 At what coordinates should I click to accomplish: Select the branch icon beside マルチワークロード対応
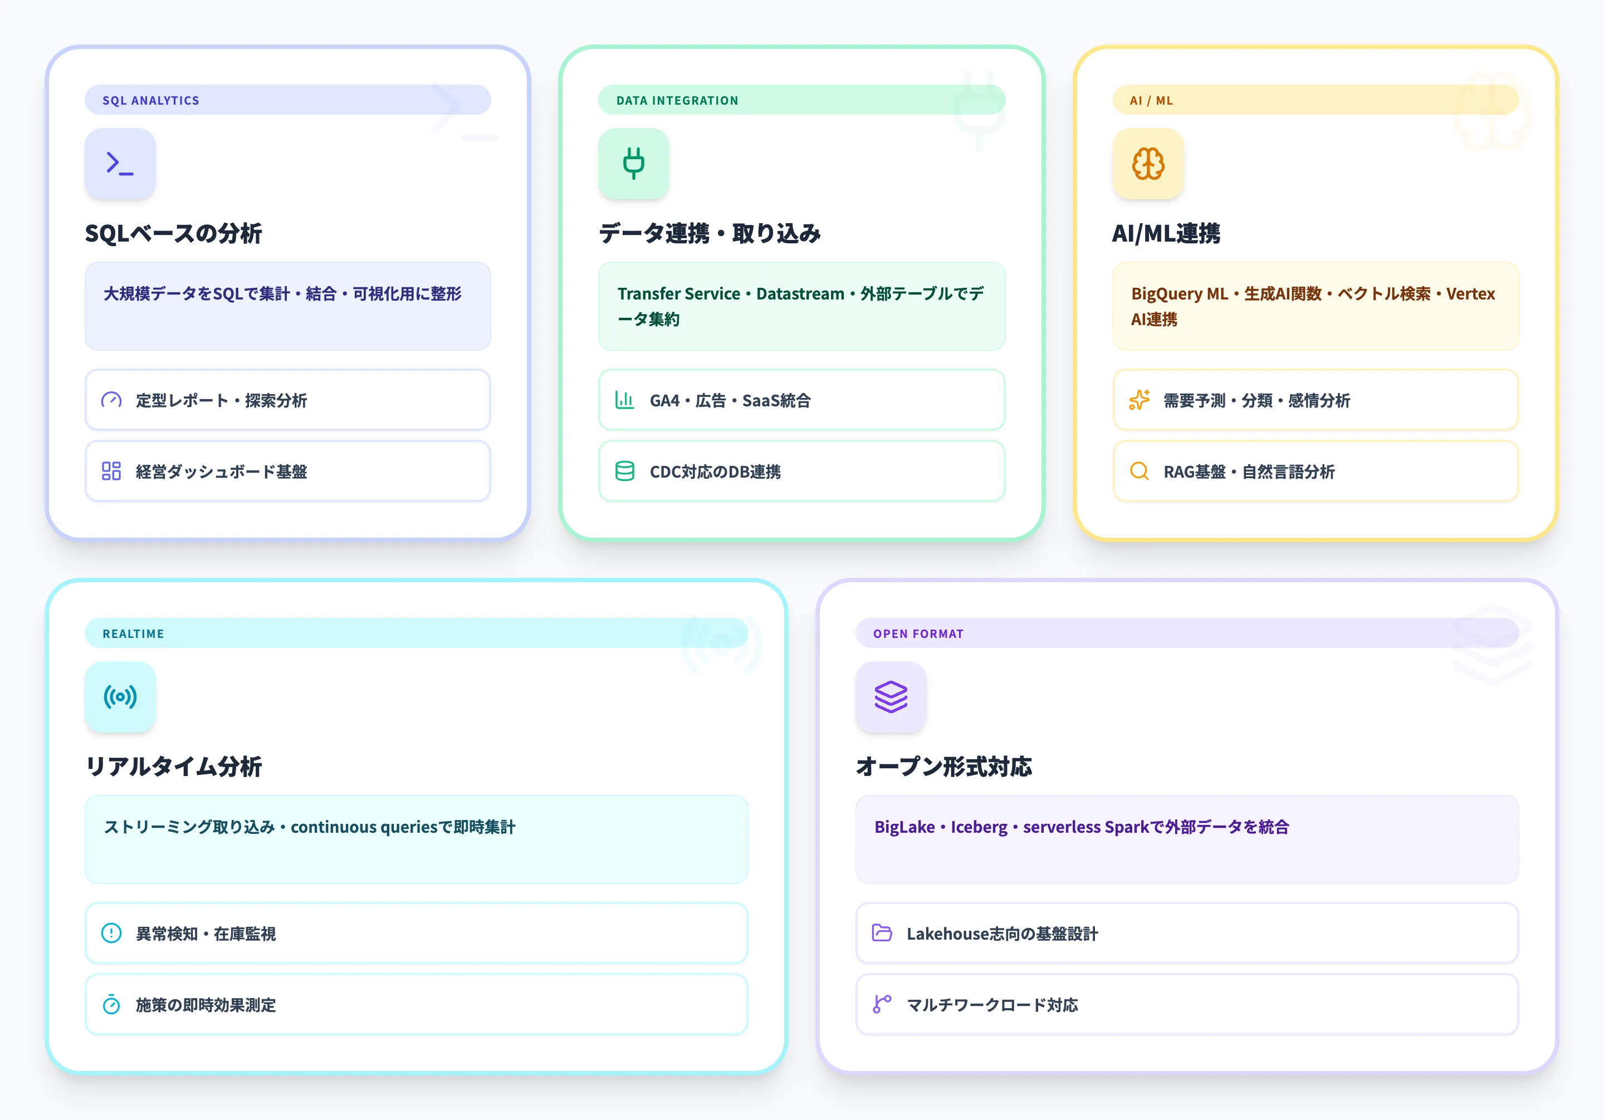click(882, 1005)
